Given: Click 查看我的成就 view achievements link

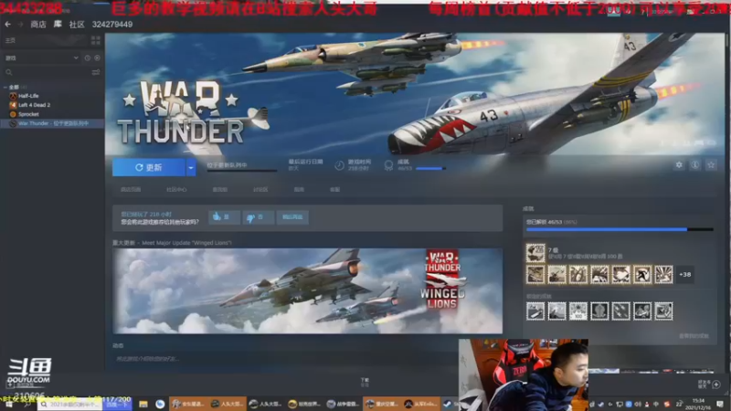Looking at the screenshot, I should click(x=694, y=335).
